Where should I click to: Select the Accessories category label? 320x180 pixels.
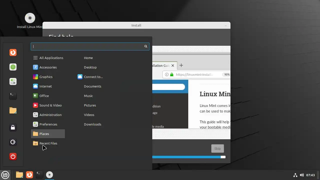click(48, 67)
